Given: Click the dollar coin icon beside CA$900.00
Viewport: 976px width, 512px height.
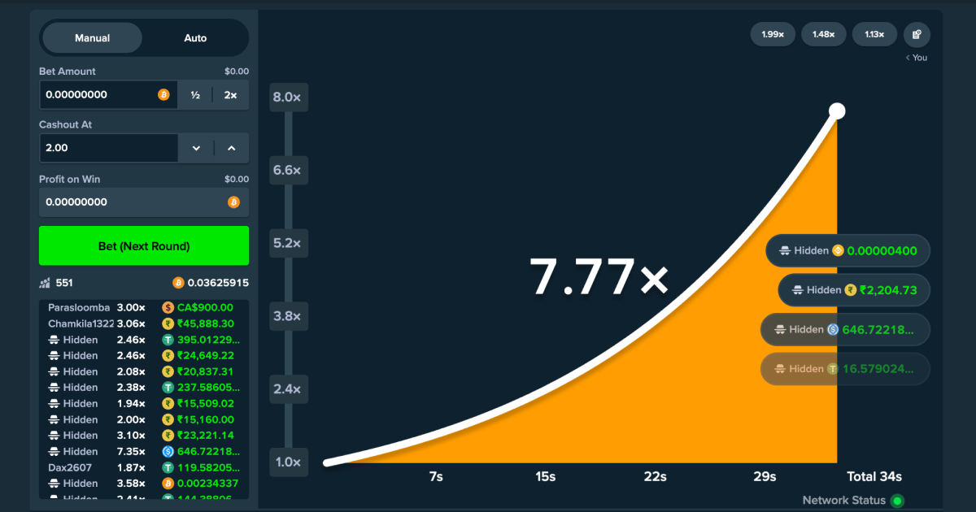Looking at the screenshot, I should pos(168,307).
